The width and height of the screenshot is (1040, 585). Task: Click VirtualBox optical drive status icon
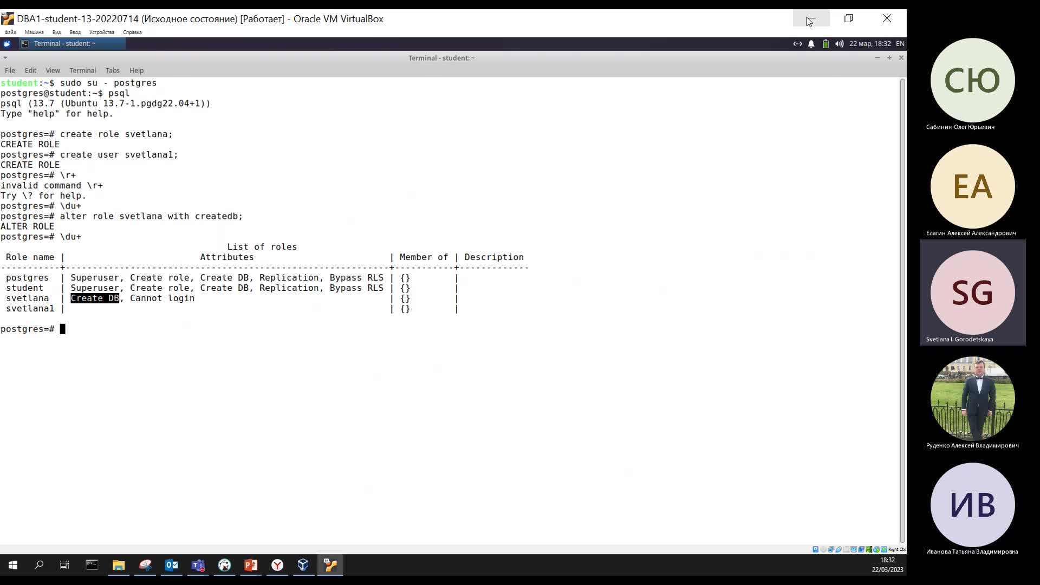[x=823, y=549]
